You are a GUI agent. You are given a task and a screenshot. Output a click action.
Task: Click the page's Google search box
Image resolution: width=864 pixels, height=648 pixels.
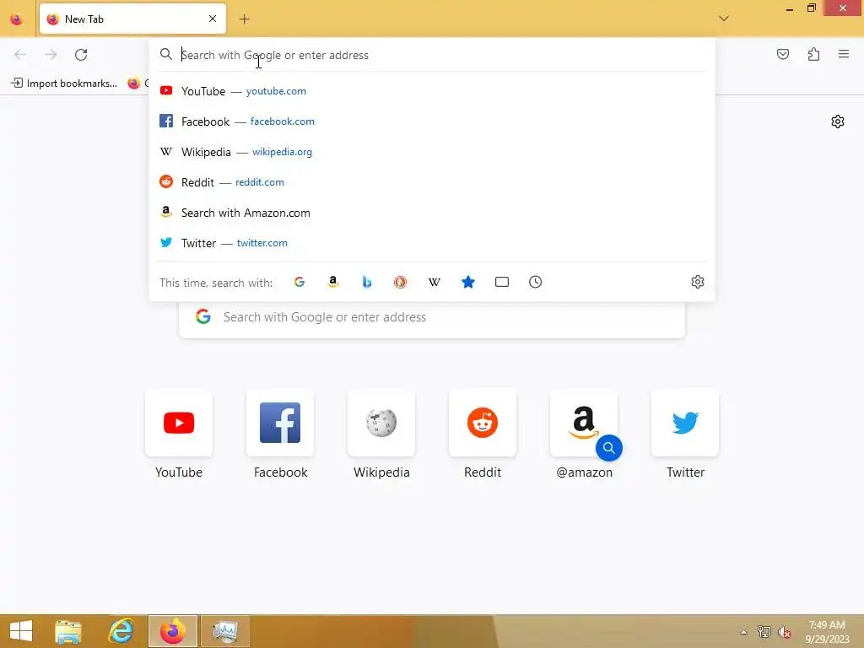[x=432, y=318]
